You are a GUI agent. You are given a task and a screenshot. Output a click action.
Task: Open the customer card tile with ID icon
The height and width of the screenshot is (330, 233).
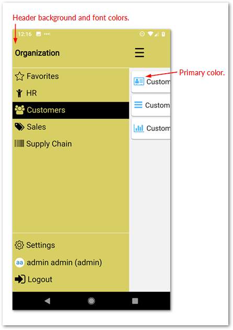click(x=151, y=82)
